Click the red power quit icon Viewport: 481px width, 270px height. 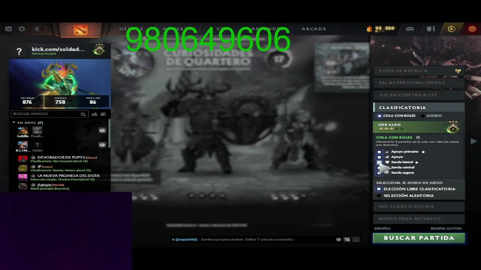pyautogui.click(x=472, y=29)
